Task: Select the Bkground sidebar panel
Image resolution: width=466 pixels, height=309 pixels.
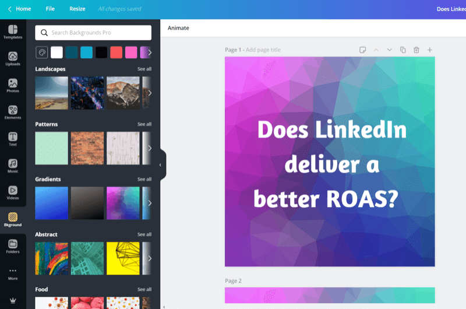Action: tap(13, 220)
